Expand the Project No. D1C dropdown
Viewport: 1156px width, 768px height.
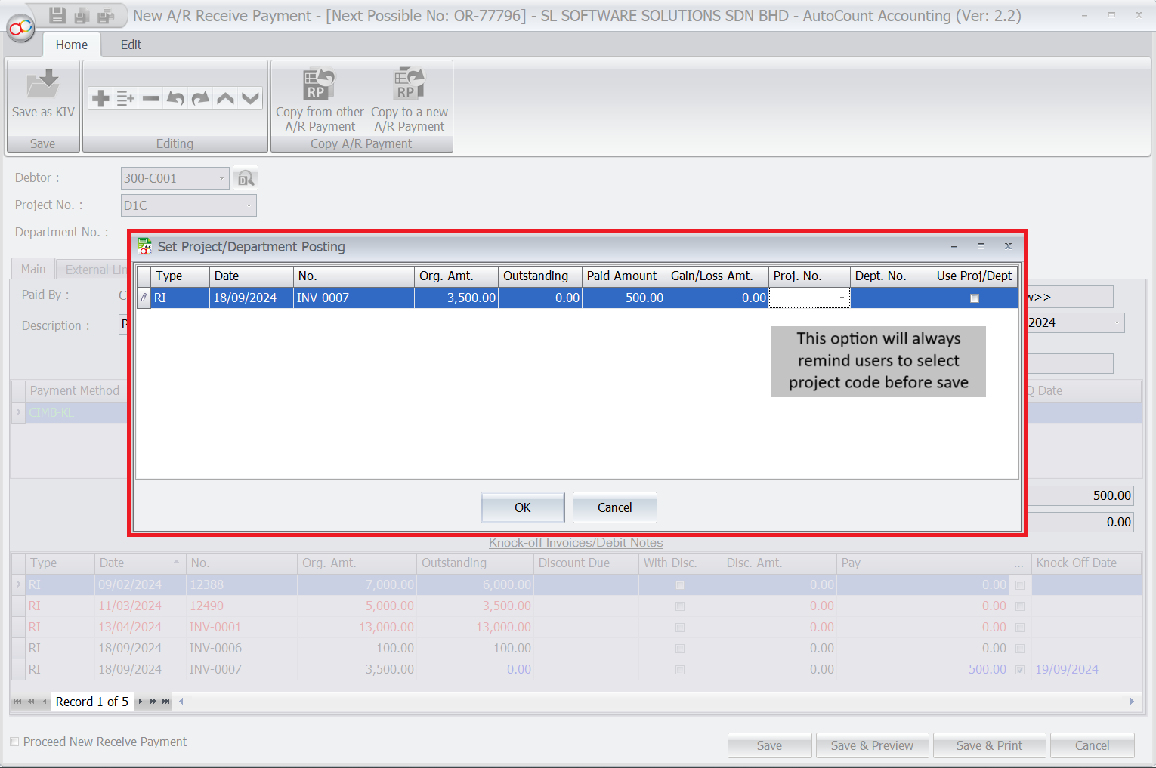tap(249, 205)
